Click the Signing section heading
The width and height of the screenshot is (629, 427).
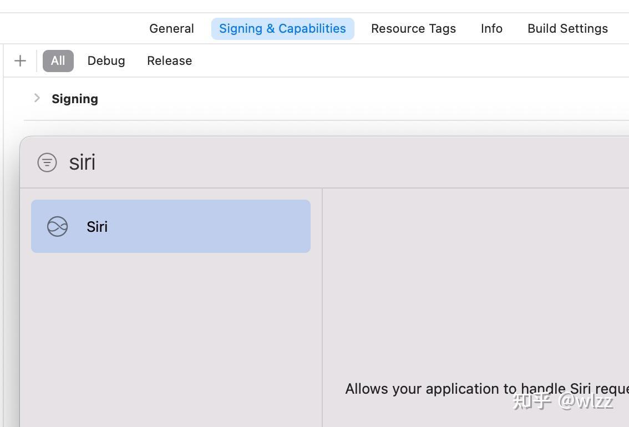pyautogui.click(x=75, y=99)
